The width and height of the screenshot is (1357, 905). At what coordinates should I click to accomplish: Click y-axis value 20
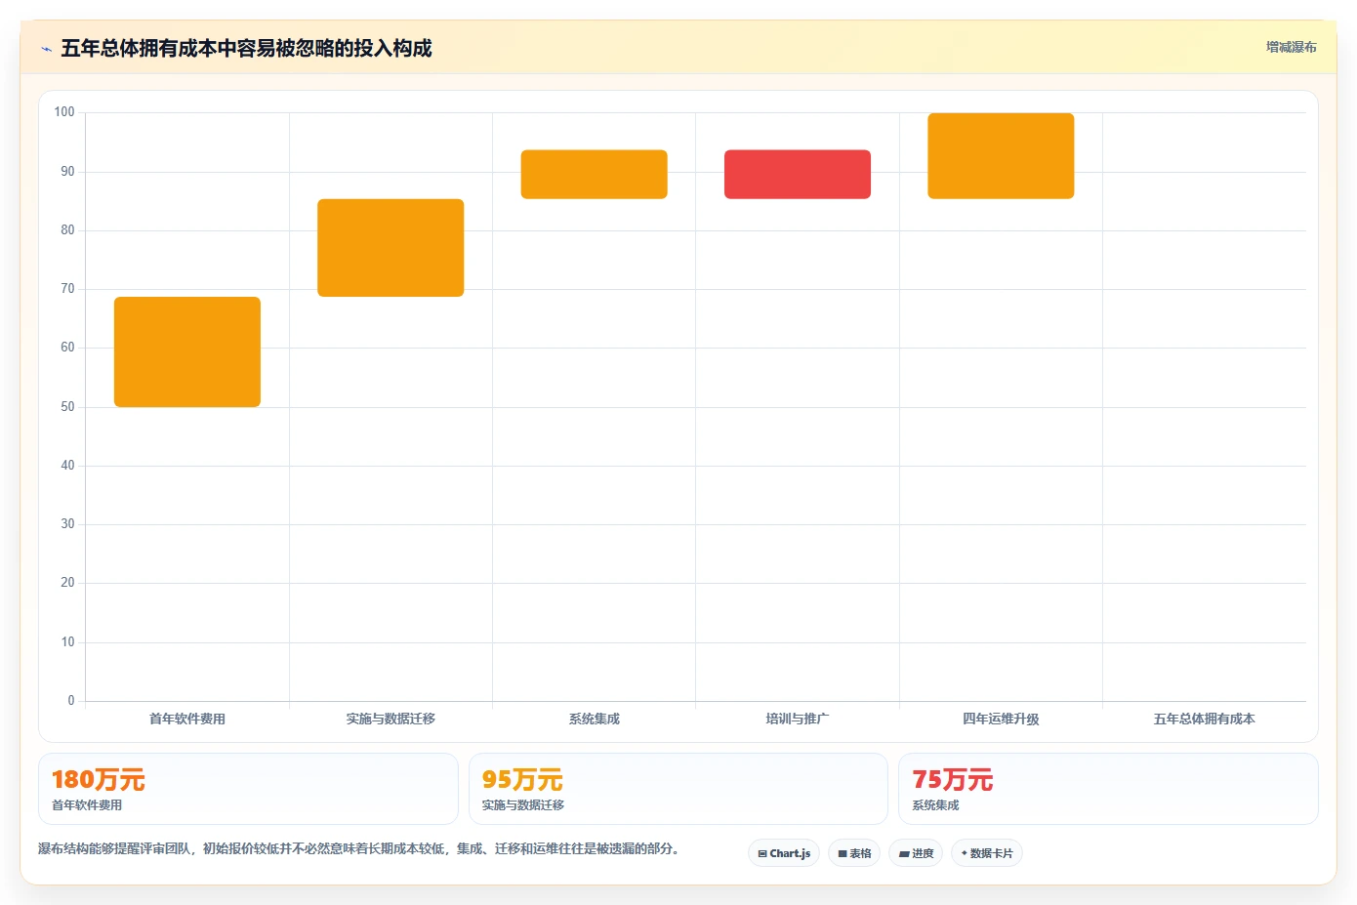pyautogui.click(x=67, y=583)
